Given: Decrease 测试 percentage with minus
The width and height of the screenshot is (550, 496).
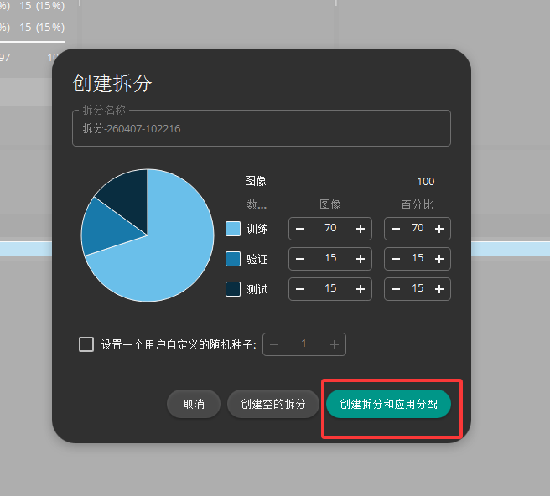Looking at the screenshot, I should (396, 289).
